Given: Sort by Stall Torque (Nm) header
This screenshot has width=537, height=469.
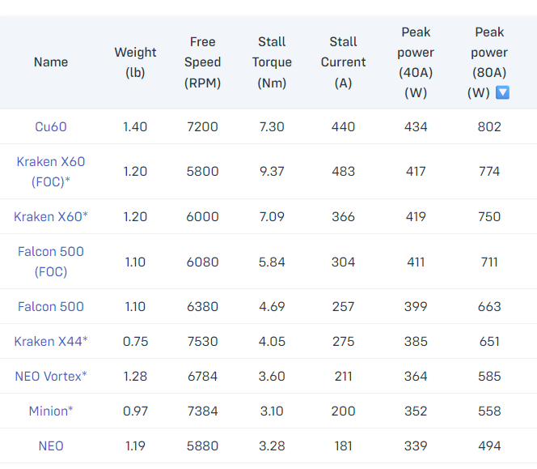Looking at the screenshot, I should coord(272,62).
